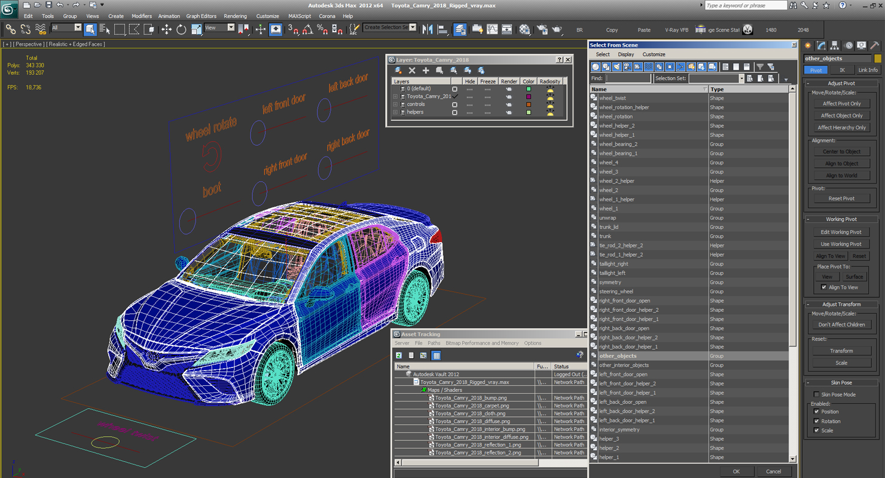
Task: Open Render Setup teapot icon
Action: (542, 29)
